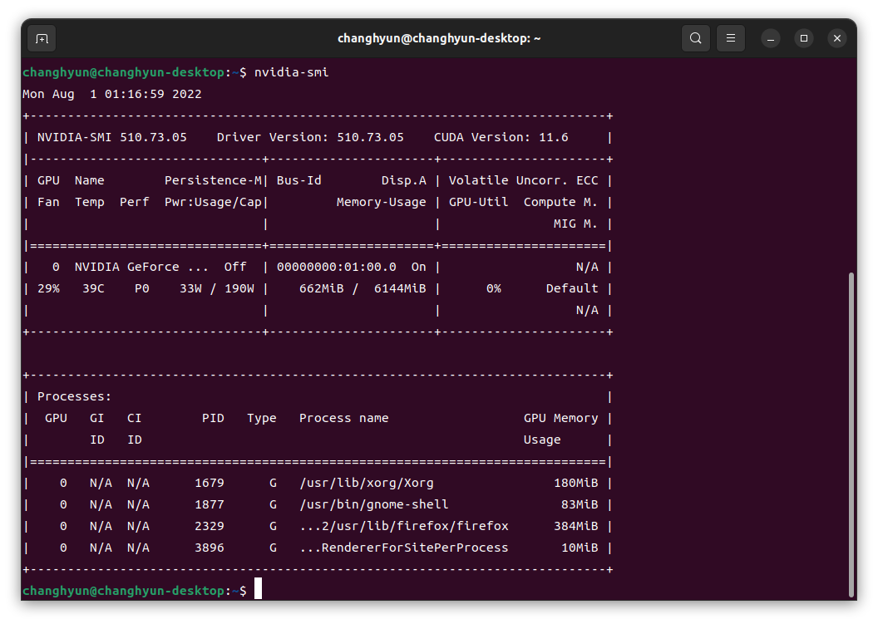This screenshot has height=624, width=878.
Task: Click the cursor at the bottom prompt
Action: (x=258, y=589)
